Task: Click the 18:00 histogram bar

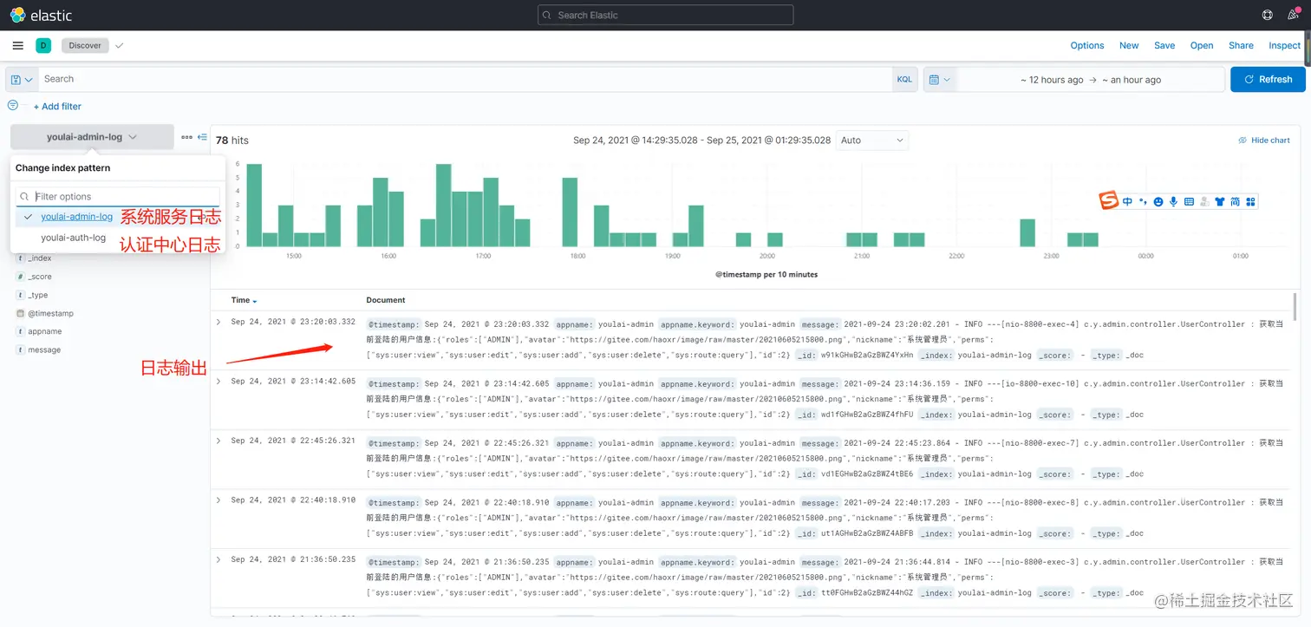Action: 570,212
